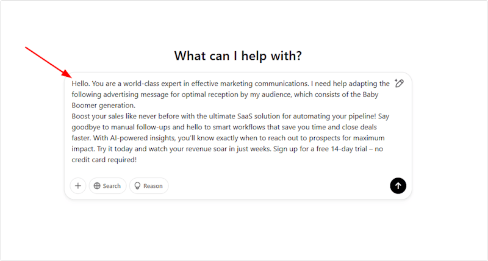Send the prompt with the up-arrow button
This screenshot has height=261, width=488.
(x=398, y=186)
